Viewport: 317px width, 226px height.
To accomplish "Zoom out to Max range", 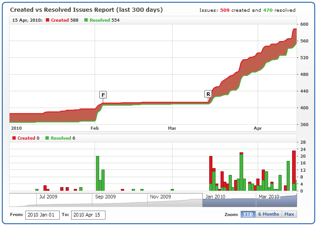I will (289, 214).
